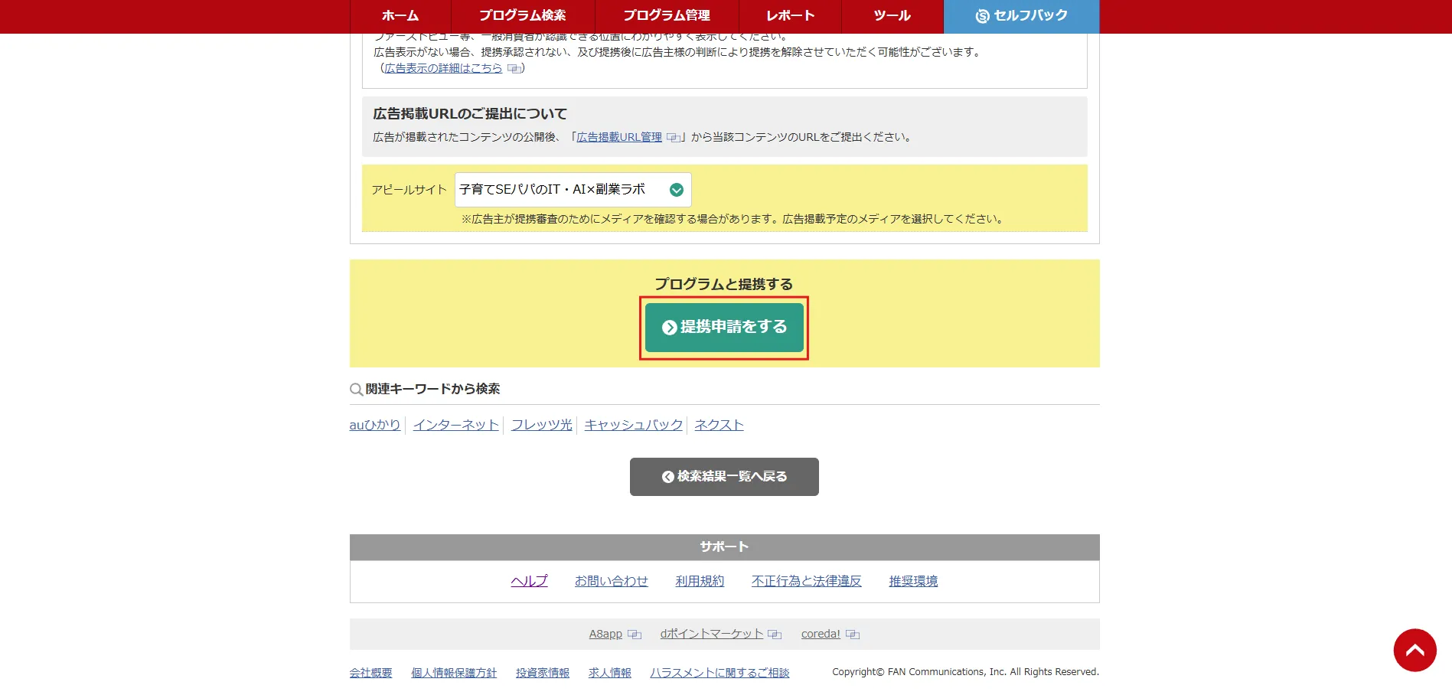1452x695 pixels.
Task: Click the green chevron in the site selector
Action: [677, 190]
